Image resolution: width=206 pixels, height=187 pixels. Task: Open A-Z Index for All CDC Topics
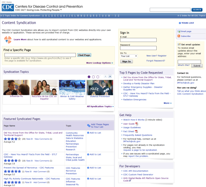[x=191, y=15]
